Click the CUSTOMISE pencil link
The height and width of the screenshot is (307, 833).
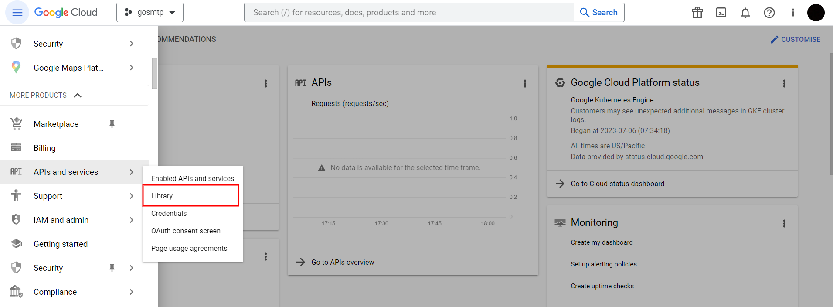tap(796, 39)
